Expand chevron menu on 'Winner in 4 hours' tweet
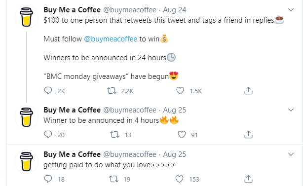Image resolution: width=303 pixels, height=186 pixels. (291, 110)
